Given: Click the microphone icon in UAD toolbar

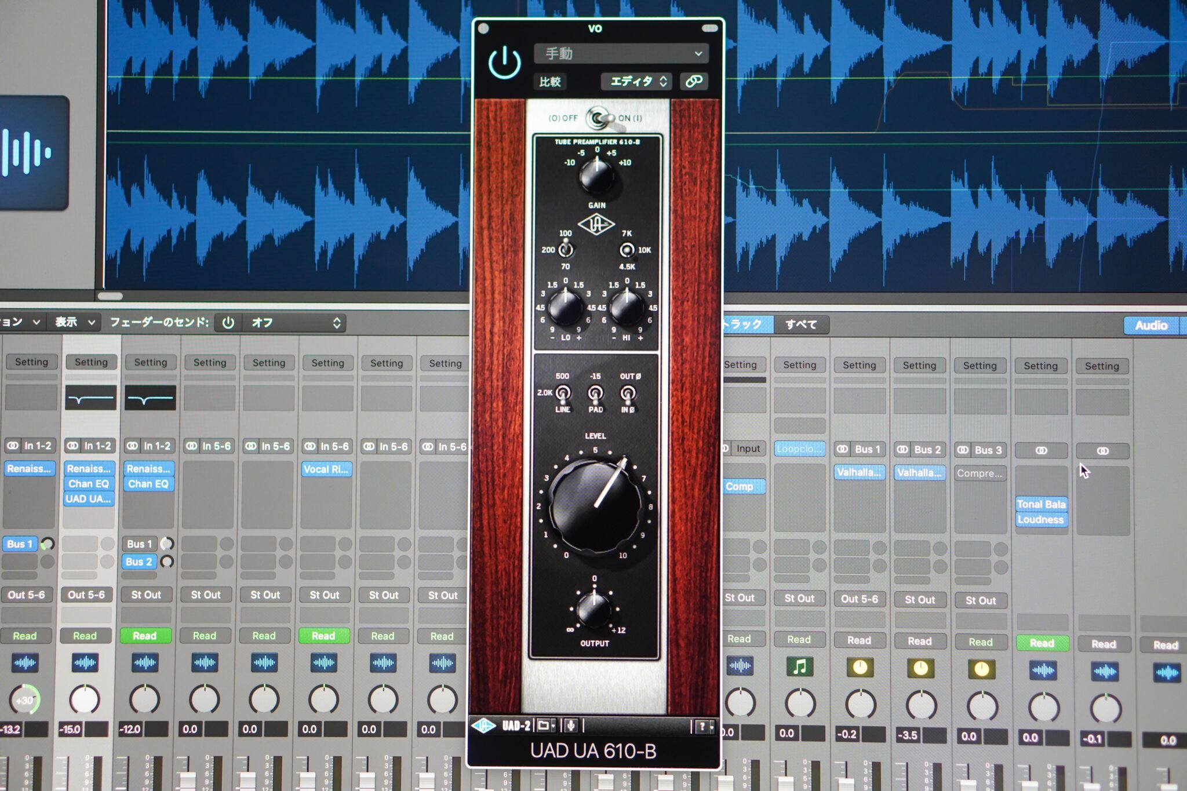Looking at the screenshot, I should coord(571,726).
